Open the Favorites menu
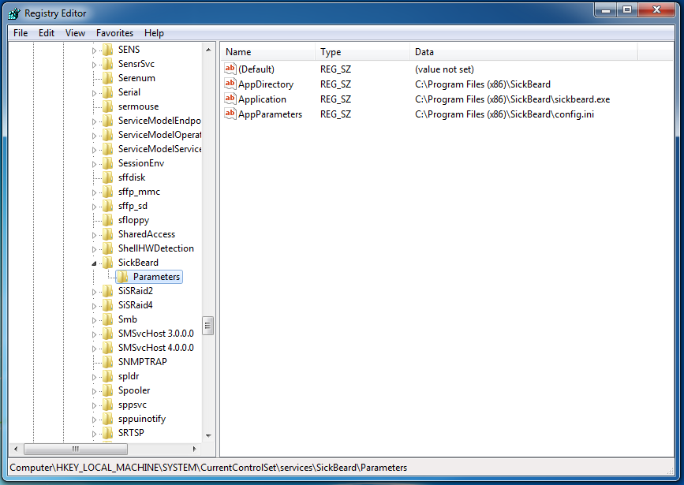Screen dimensions: 684x485 pyautogui.click(x=114, y=33)
